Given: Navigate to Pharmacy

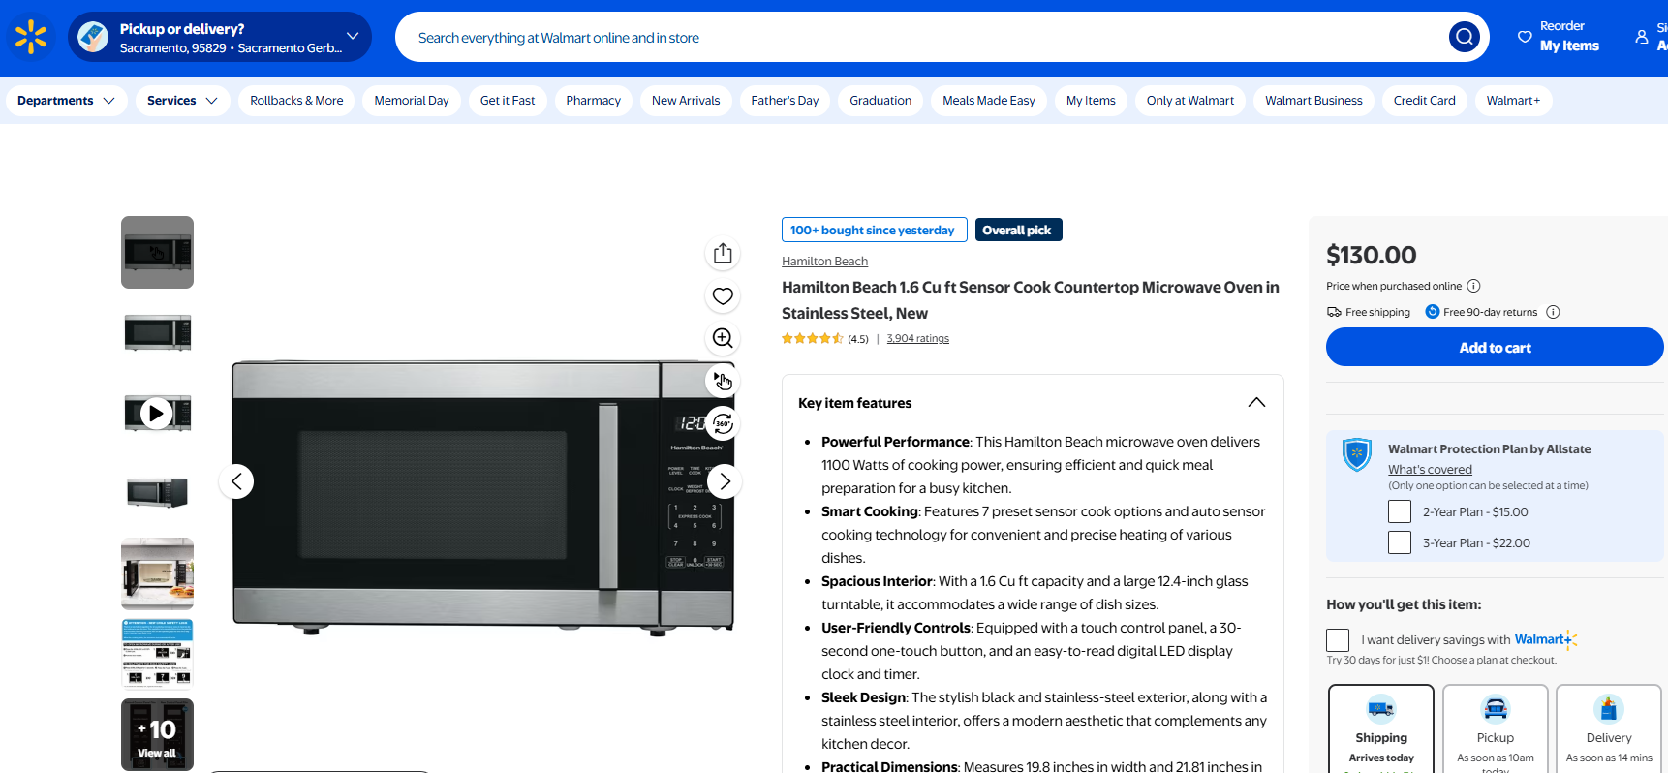Looking at the screenshot, I should pyautogui.click(x=594, y=101).
